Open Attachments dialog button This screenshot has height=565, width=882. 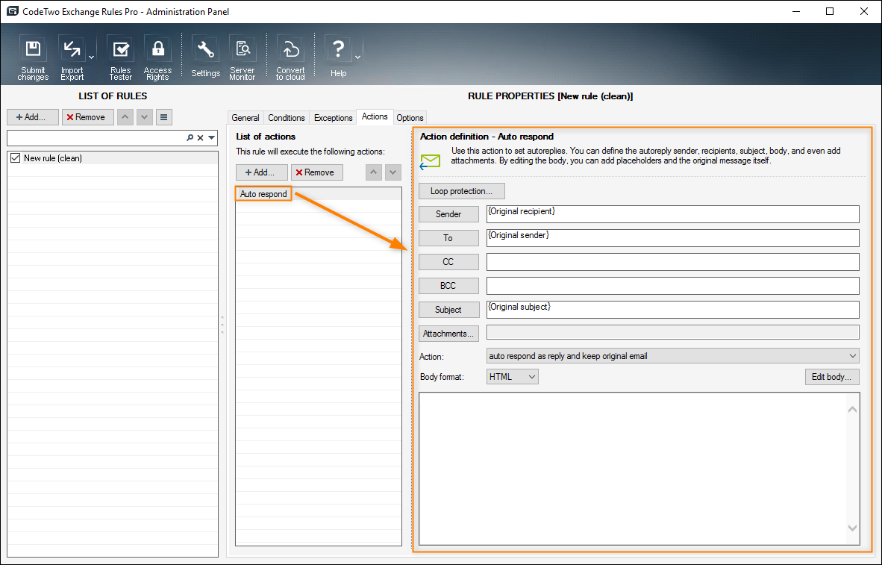[x=448, y=334]
